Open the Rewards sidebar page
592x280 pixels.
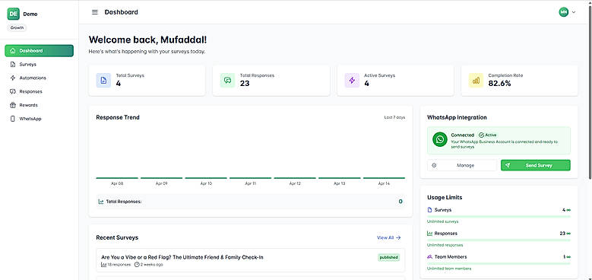(x=40, y=105)
